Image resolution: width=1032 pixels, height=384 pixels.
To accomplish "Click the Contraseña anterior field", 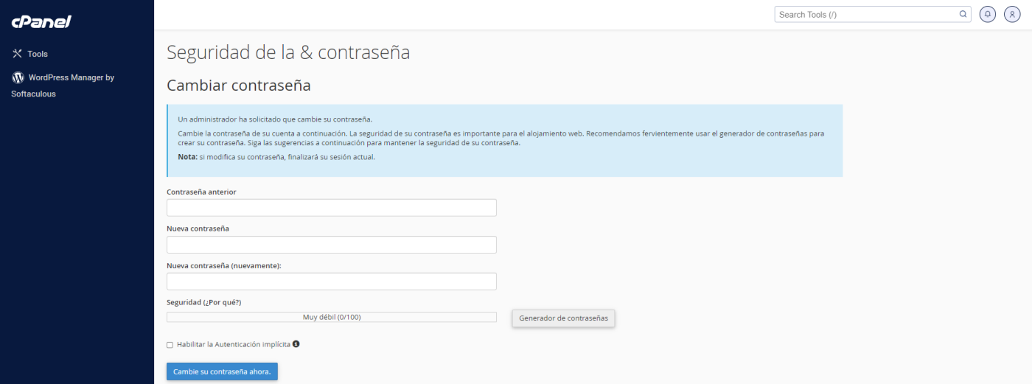I will point(332,208).
